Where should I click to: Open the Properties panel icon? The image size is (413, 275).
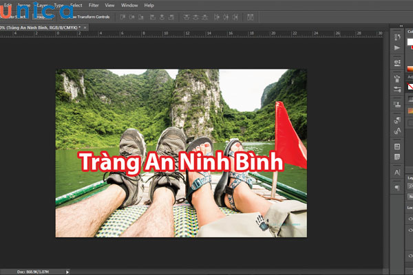(x=397, y=63)
